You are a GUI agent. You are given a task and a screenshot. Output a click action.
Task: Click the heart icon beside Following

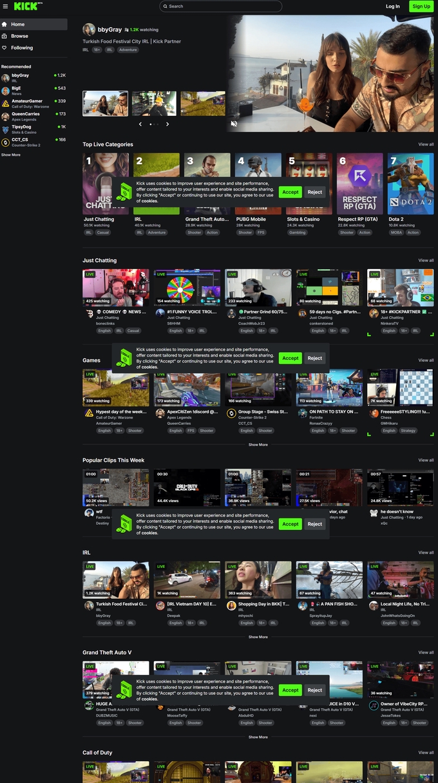5,48
